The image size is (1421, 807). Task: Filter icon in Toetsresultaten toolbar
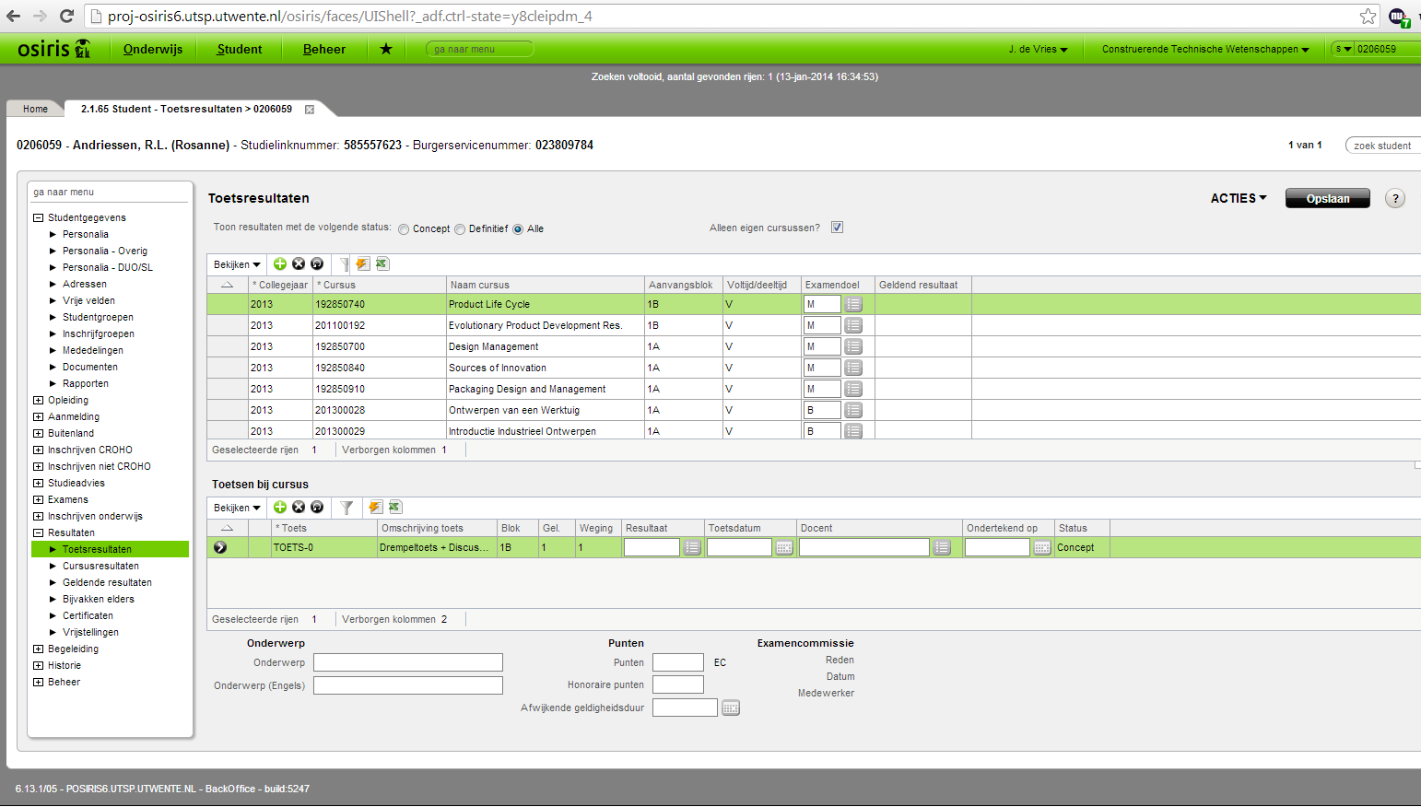coord(344,264)
